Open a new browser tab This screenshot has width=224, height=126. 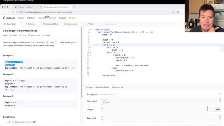pos(75,7)
